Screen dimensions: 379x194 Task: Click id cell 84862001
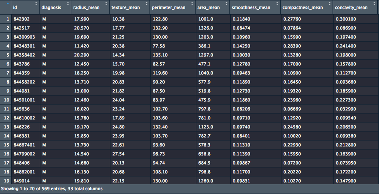[x=24, y=172]
